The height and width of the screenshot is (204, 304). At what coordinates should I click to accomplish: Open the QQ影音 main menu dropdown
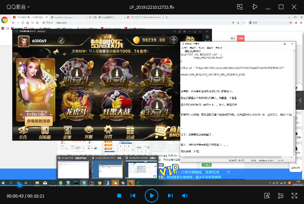point(18,7)
